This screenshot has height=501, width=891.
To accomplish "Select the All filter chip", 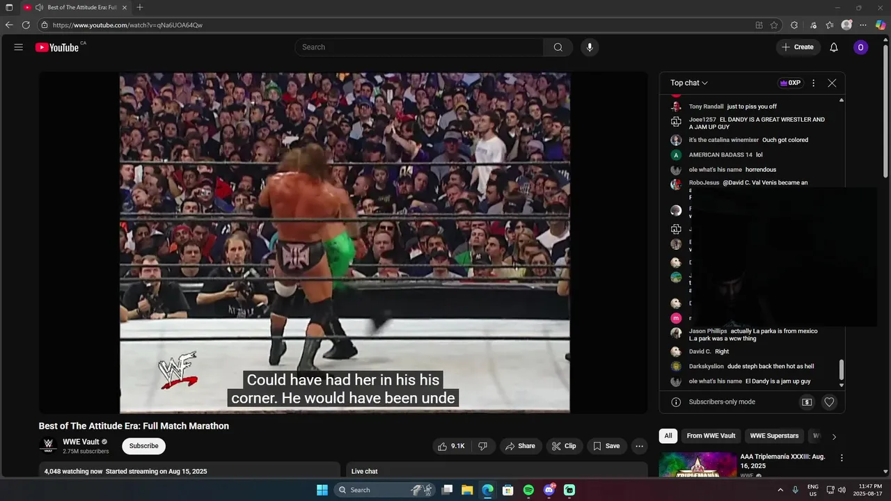I will [x=668, y=436].
